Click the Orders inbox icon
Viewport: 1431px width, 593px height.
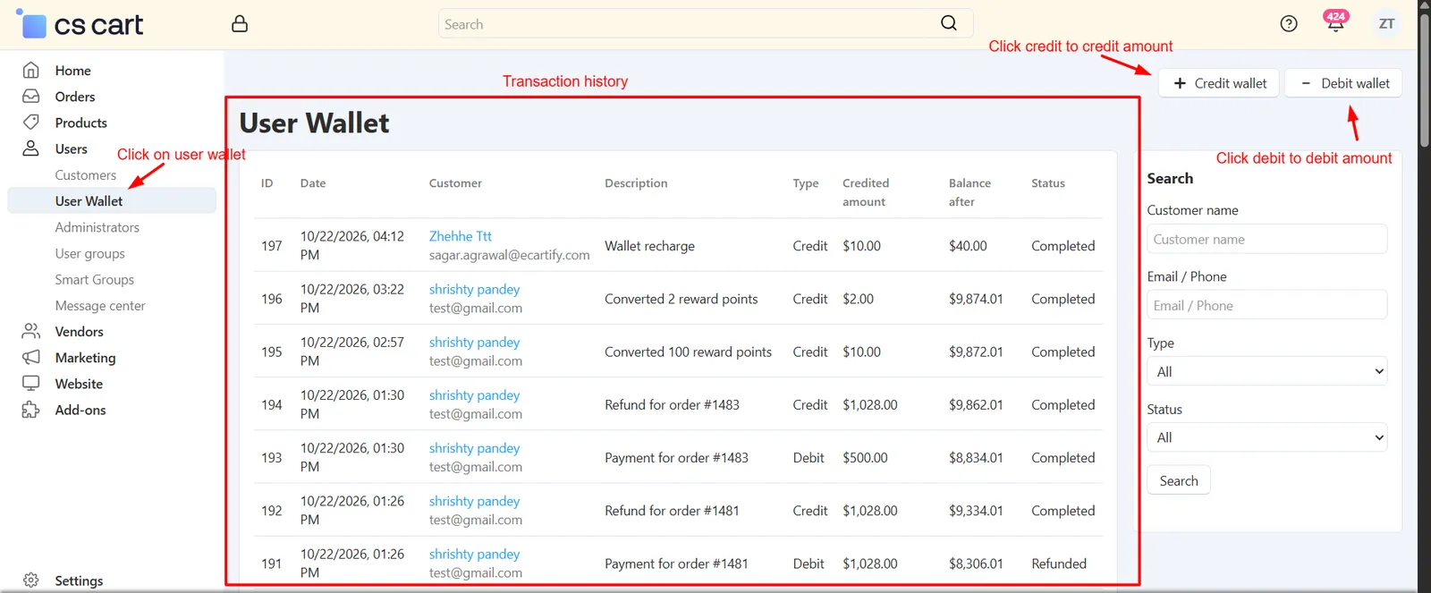30,97
